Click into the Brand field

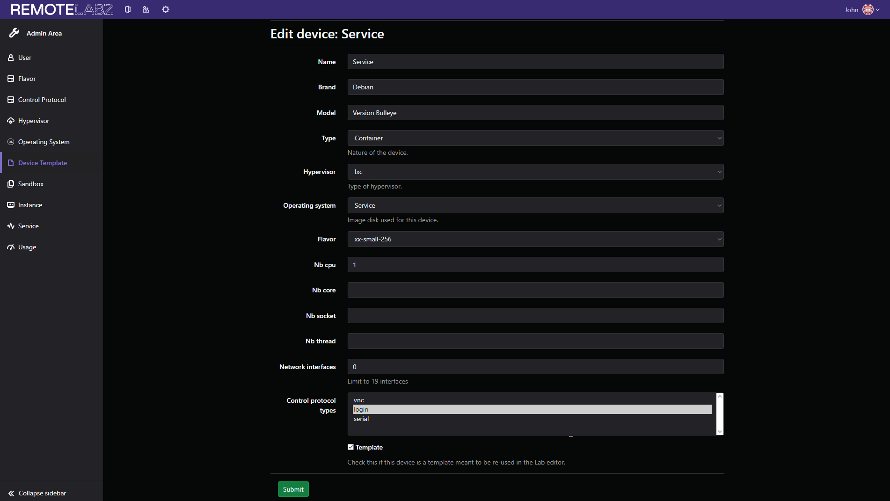pos(535,87)
